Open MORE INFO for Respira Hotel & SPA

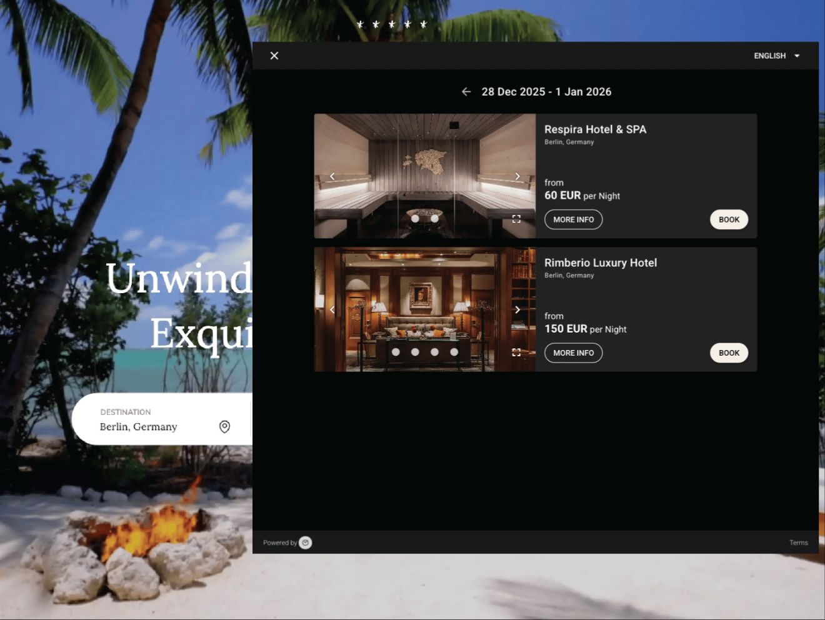click(x=573, y=219)
